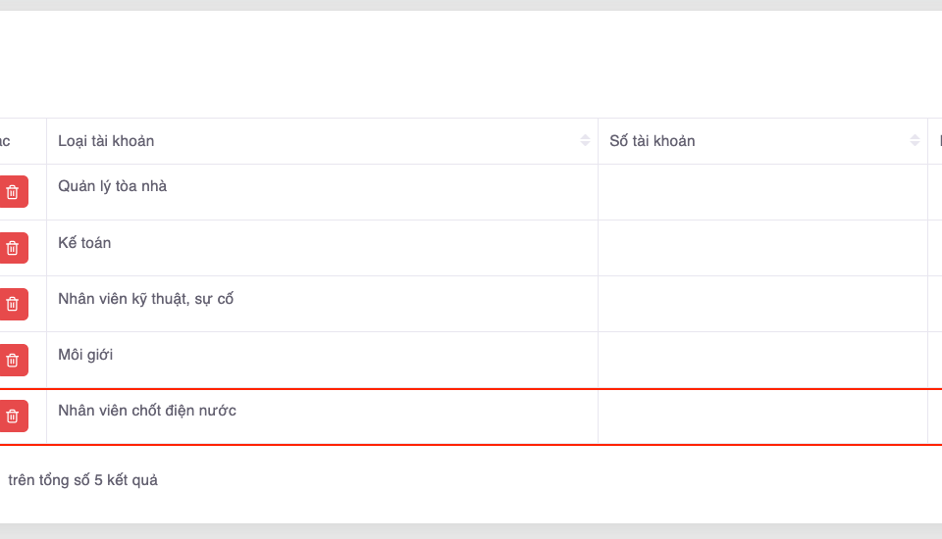Delete the Quản lý tòa nhà account type

[13, 192]
